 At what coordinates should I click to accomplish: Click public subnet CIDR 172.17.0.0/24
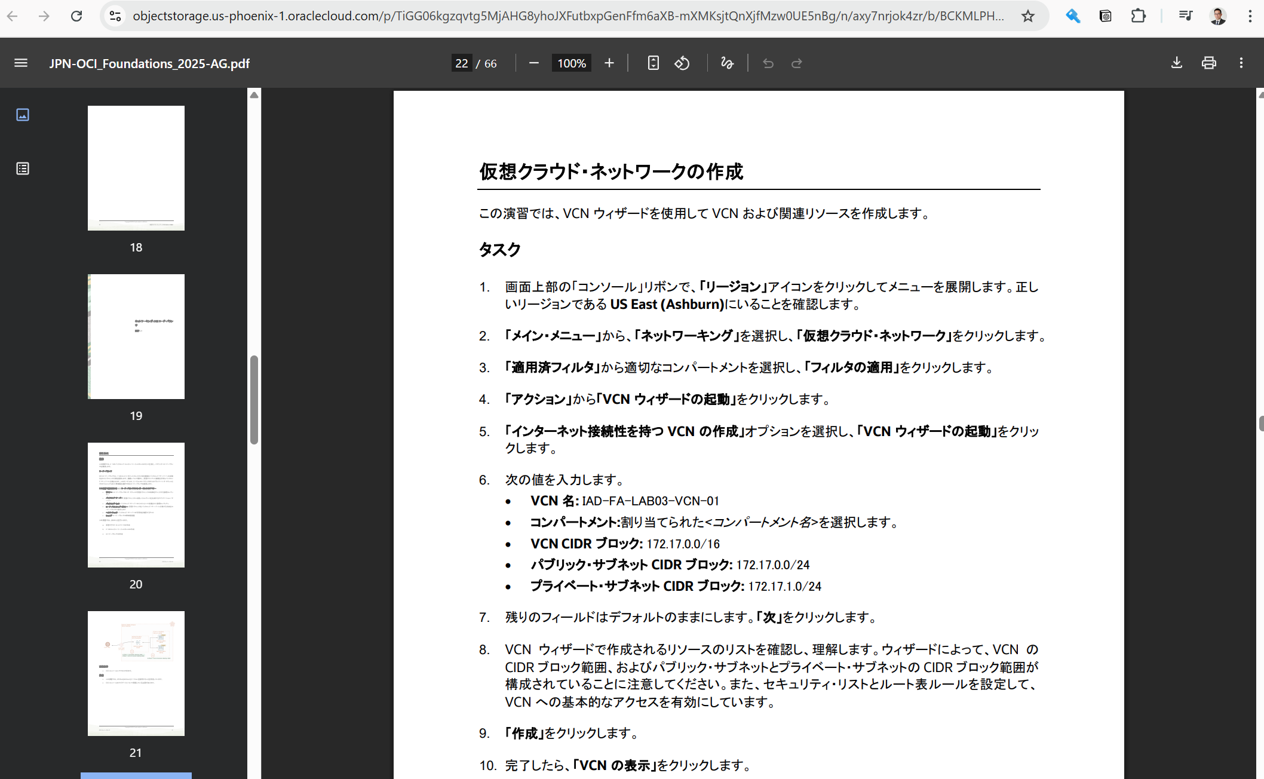click(x=773, y=565)
